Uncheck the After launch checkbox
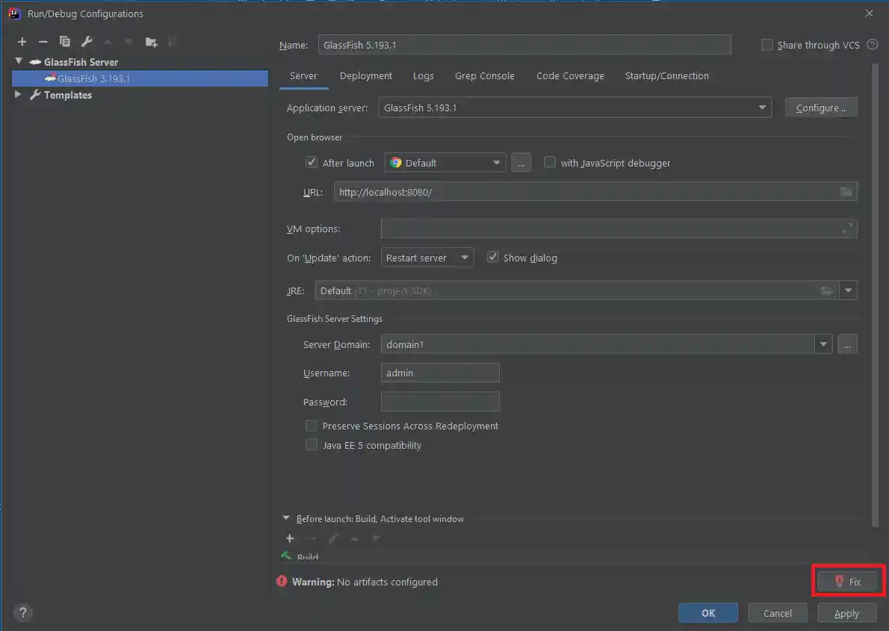 point(312,163)
